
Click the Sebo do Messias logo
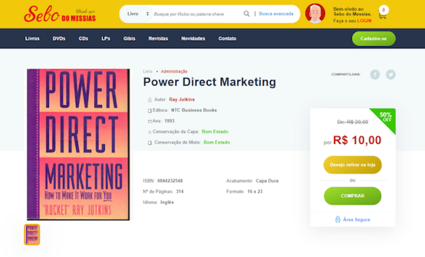click(59, 14)
